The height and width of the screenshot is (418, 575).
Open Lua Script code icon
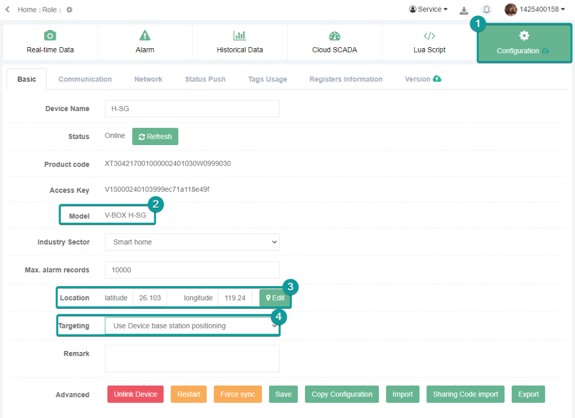coord(429,36)
